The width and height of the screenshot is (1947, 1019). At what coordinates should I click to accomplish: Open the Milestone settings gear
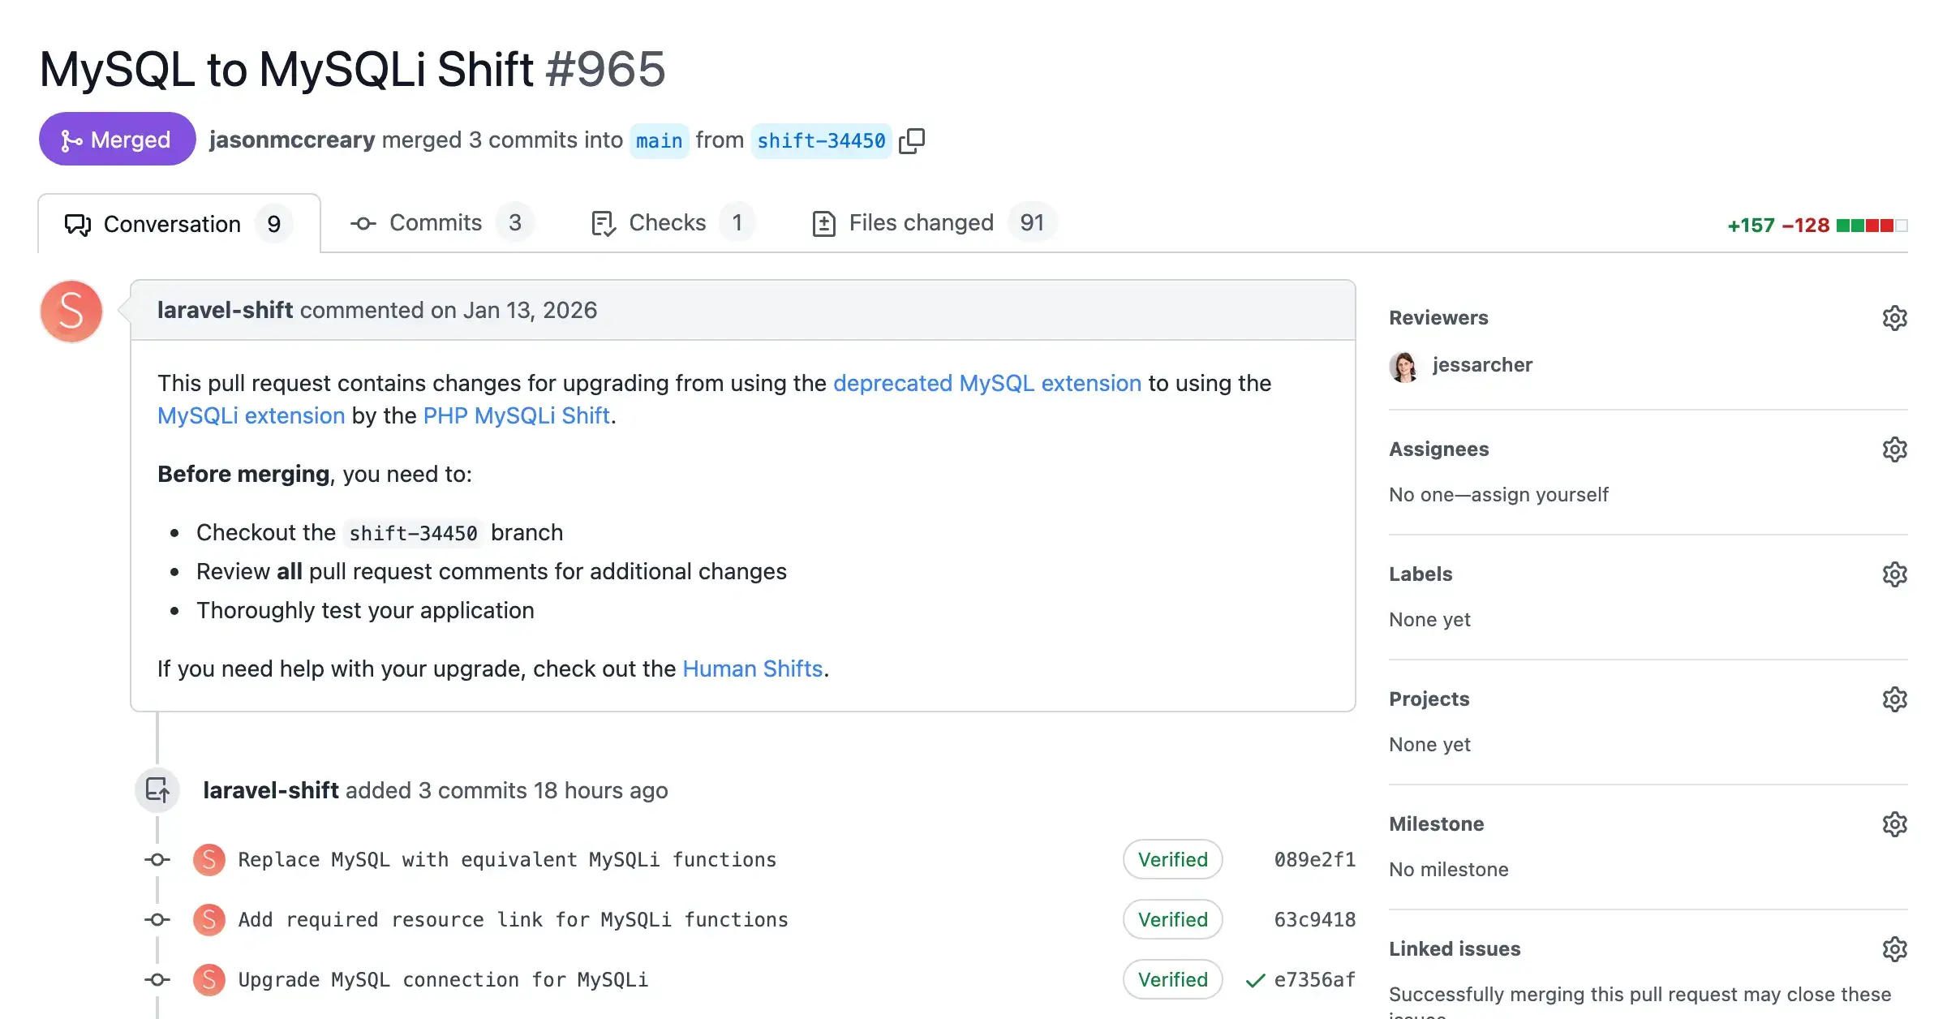(1894, 824)
